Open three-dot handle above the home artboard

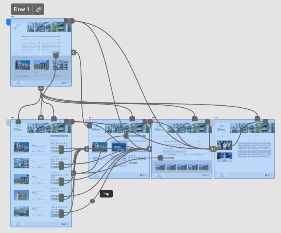(x=13, y=17)
